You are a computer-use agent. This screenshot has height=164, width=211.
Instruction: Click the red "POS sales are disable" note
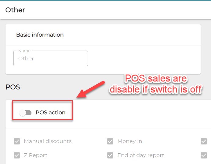[156, 84]
